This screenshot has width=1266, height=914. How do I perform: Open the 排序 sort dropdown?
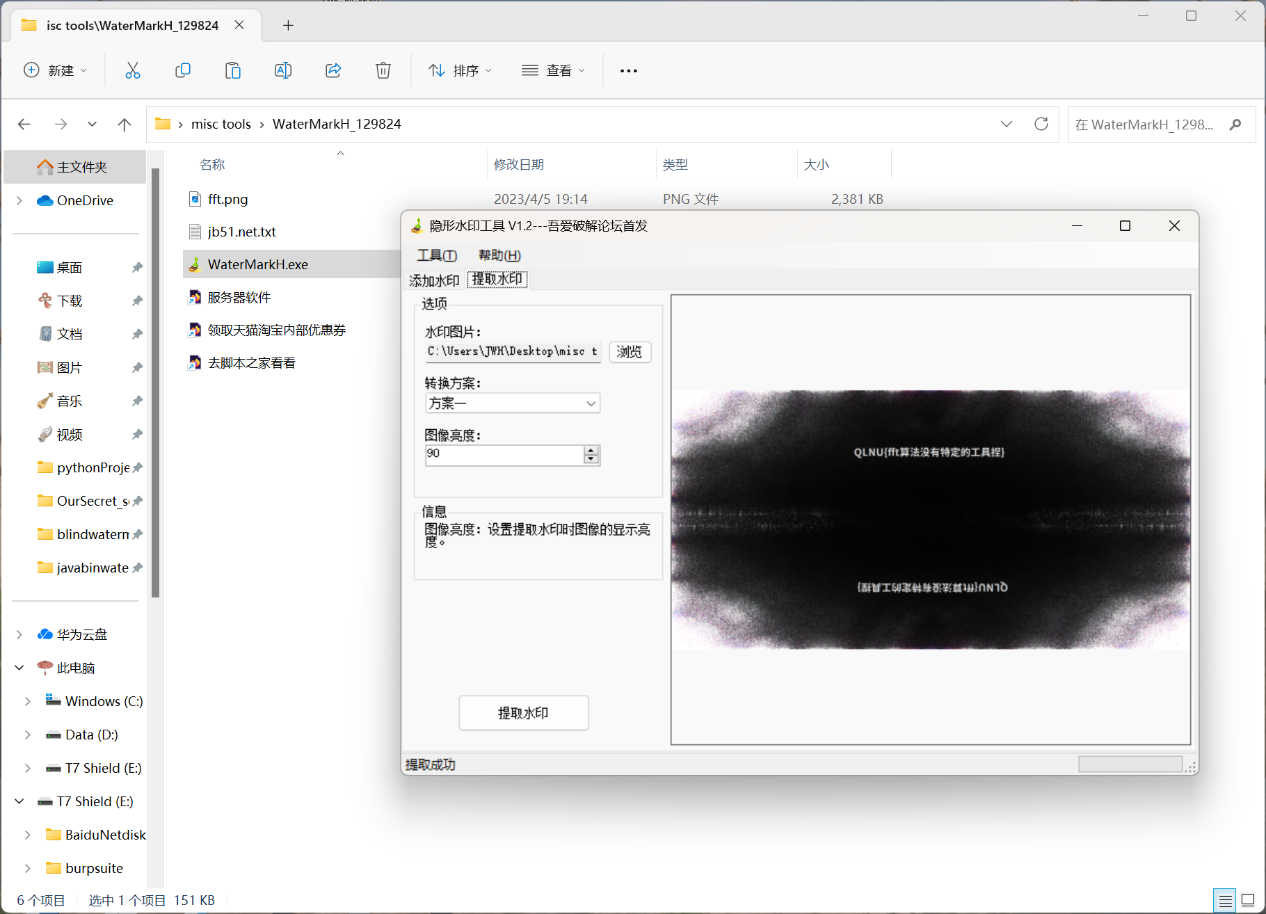coord(460,70)
